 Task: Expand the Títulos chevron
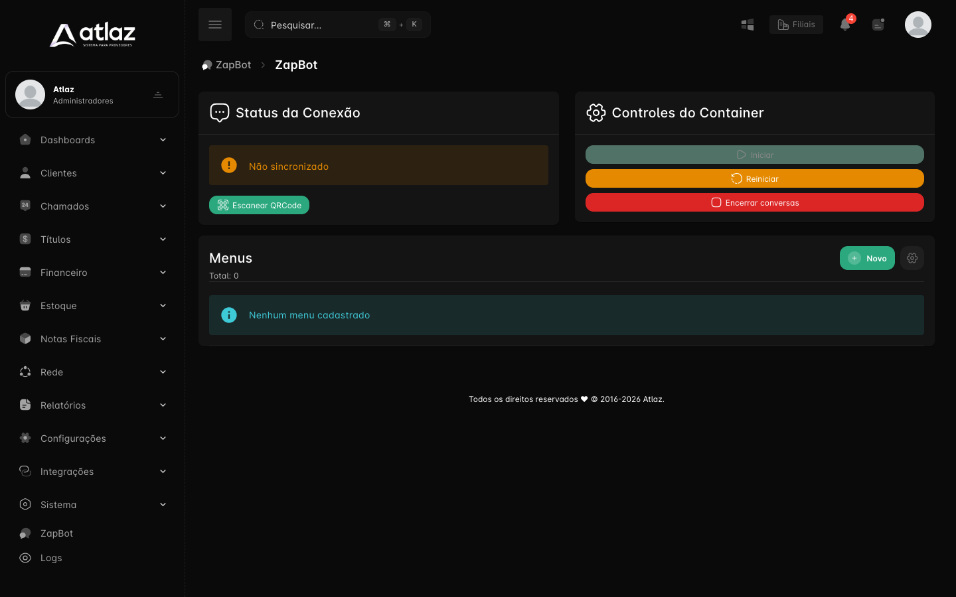pyautogui.click(x=163, y=239)
